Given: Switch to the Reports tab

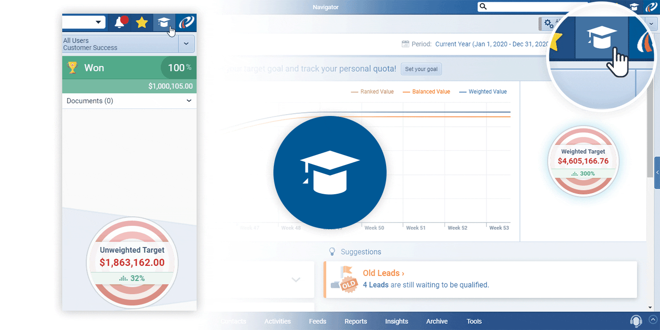Looking at the screenshot, I should point(355,321).
